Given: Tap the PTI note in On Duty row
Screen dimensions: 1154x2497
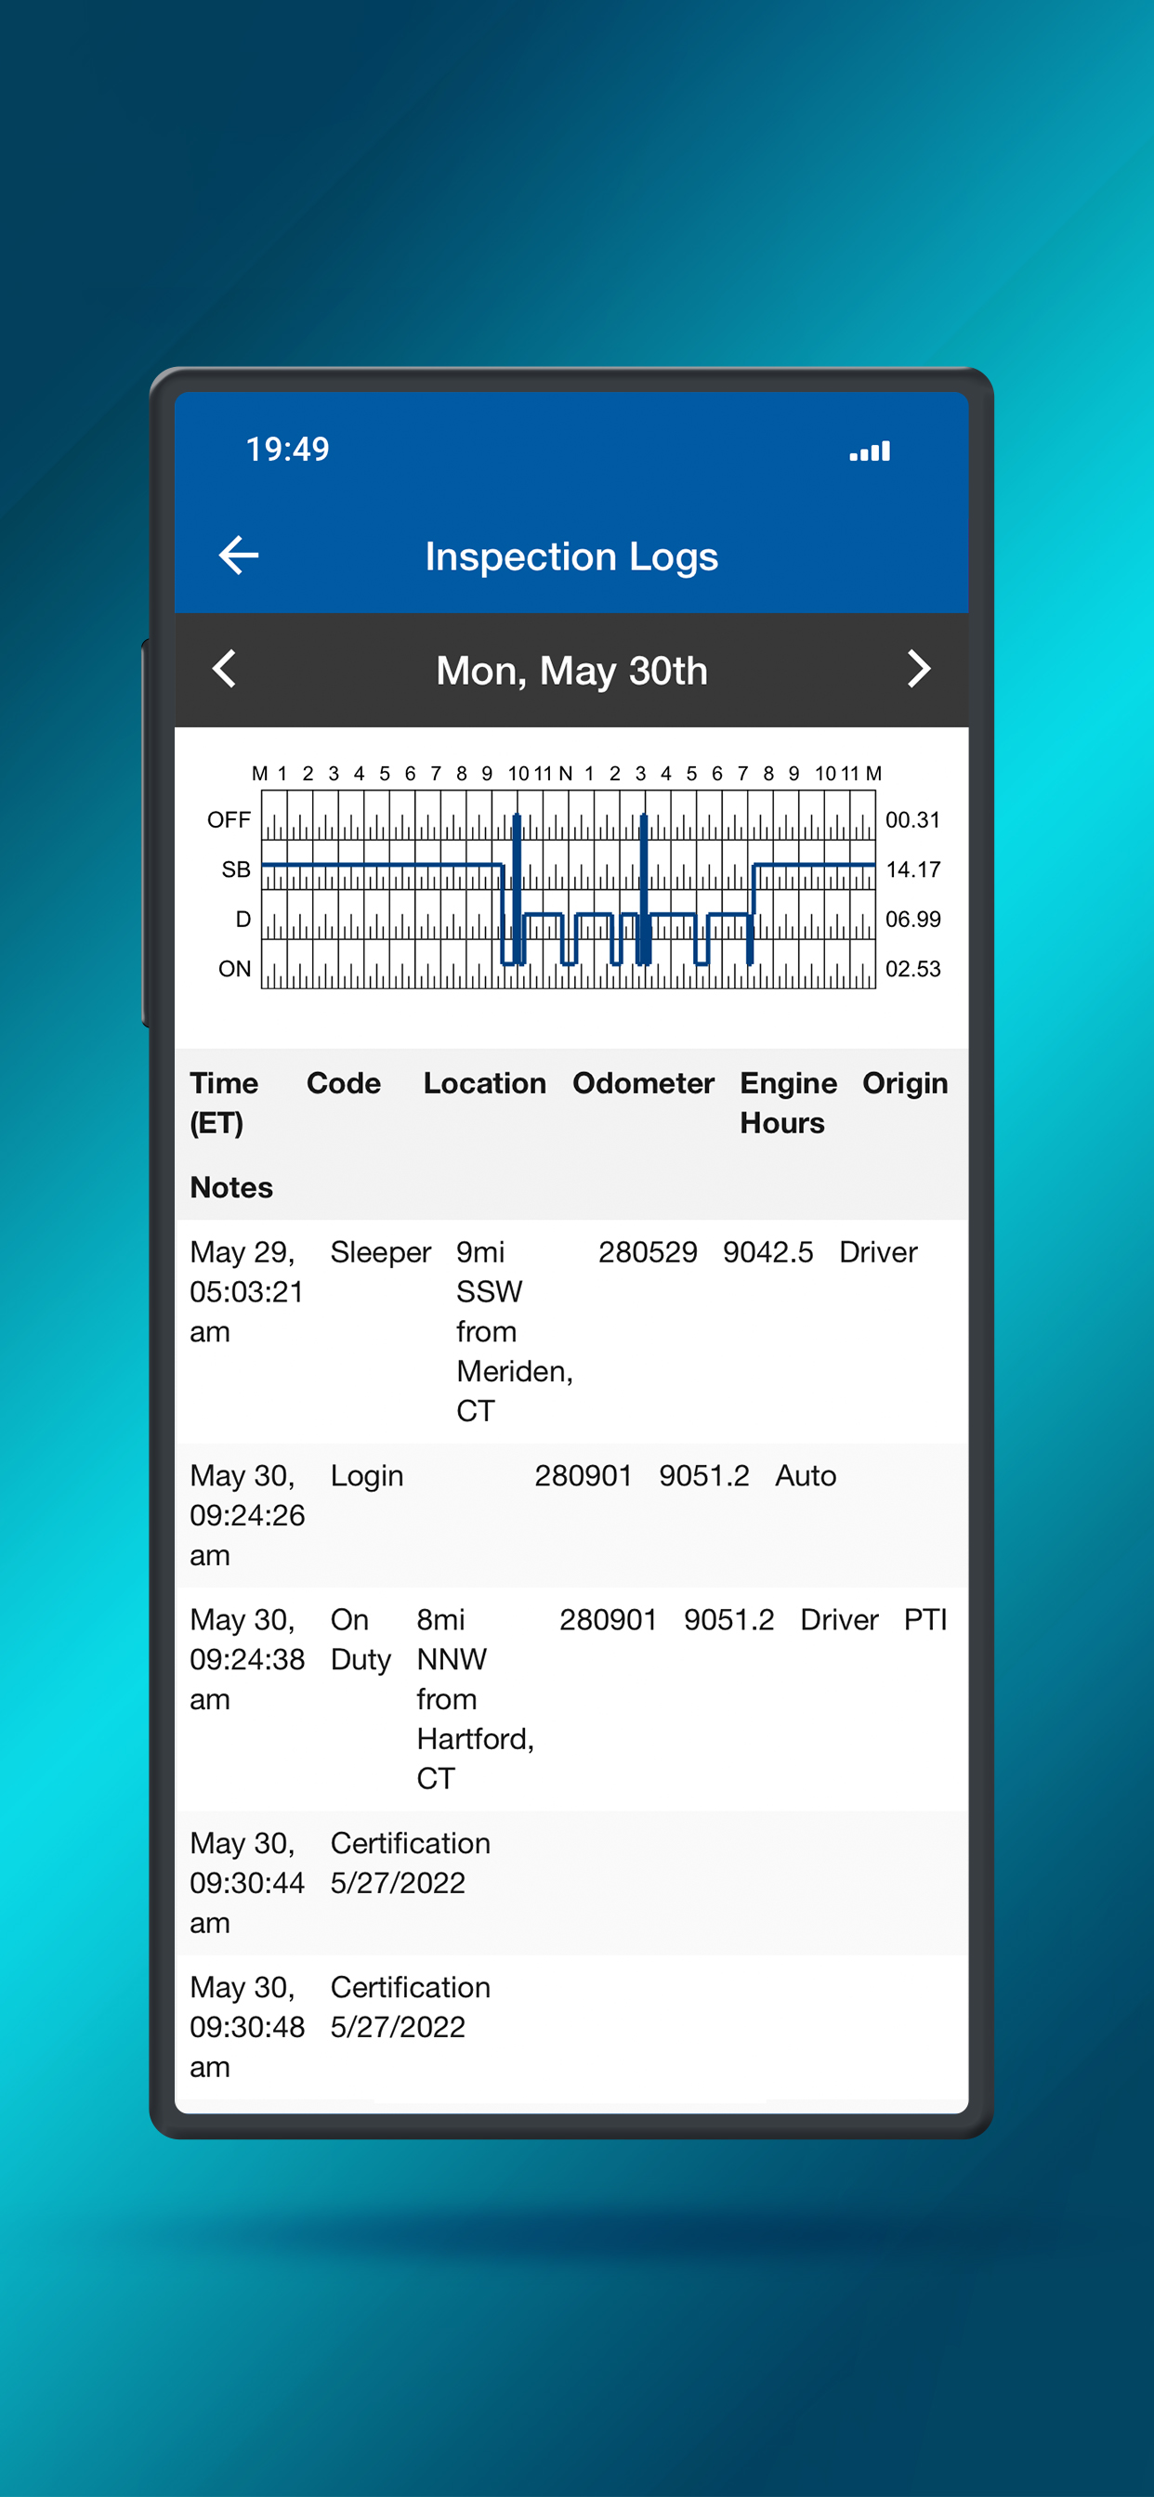Looking at the screenshot, I should pyautogui.click(x=925, y=1620).
